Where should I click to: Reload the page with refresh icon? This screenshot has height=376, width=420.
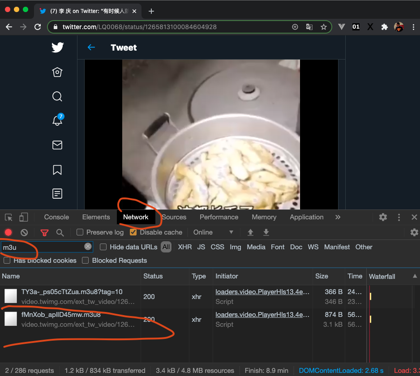(38, 27)
